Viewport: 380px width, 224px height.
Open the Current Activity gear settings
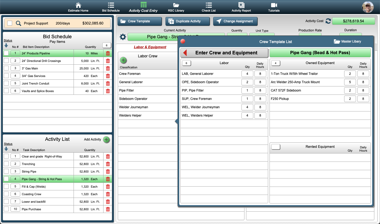123,37
